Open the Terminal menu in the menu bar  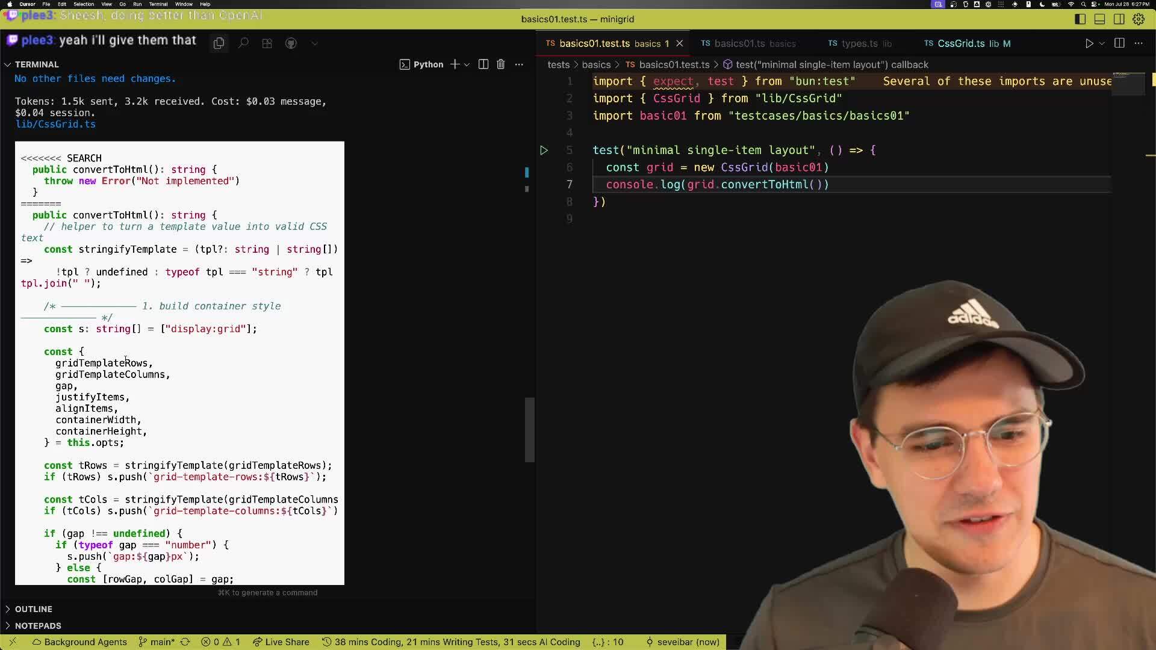coord(158,4)
